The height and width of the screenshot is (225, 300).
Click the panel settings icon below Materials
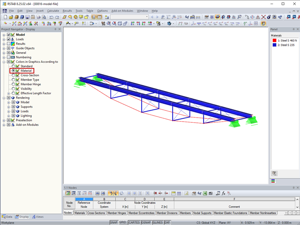tap(274, 173)
